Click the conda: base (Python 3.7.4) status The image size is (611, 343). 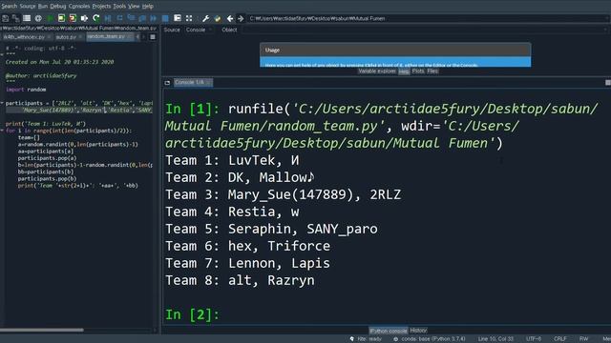pos(430,339)
